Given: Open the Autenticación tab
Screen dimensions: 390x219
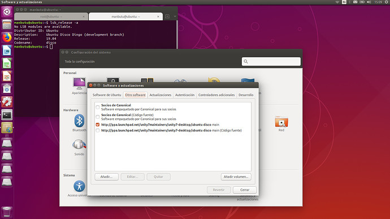Looking at the screenshot, I should [185, 95].
